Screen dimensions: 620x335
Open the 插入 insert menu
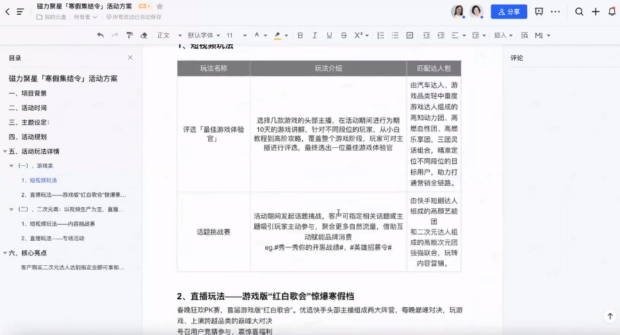[x=503, y=35]
